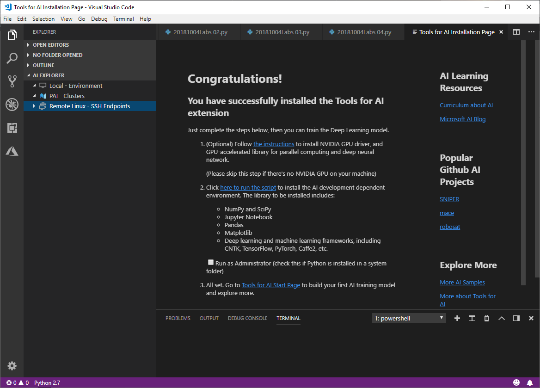Move the panel to the right side

click(x=516, y=318)
